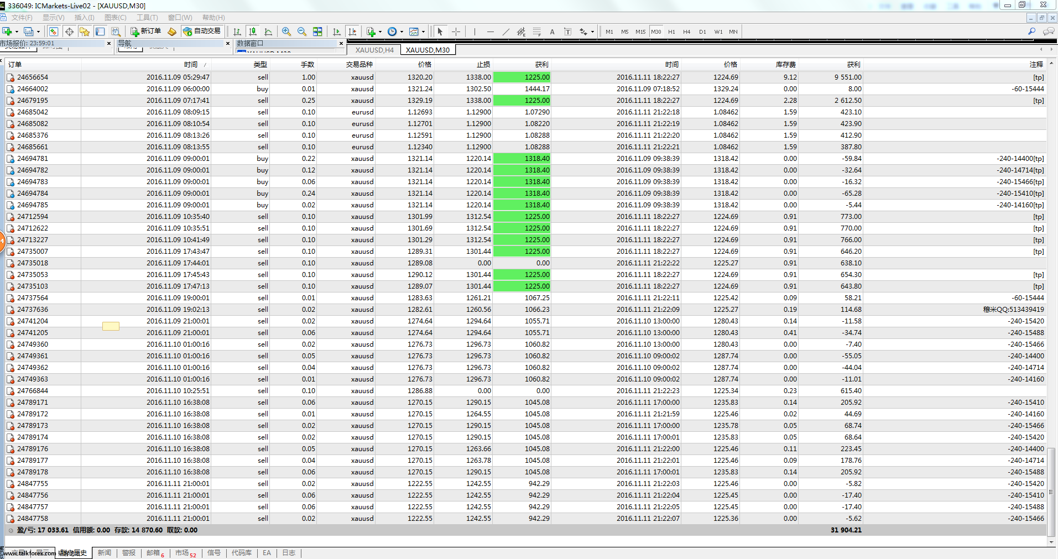
Task: Close the 数据窗口 panel
Action: point(341,43)
